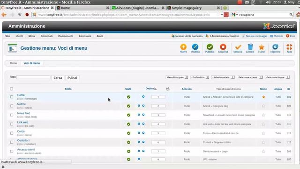Check the Link web row checkbox

tap(12, 124)
